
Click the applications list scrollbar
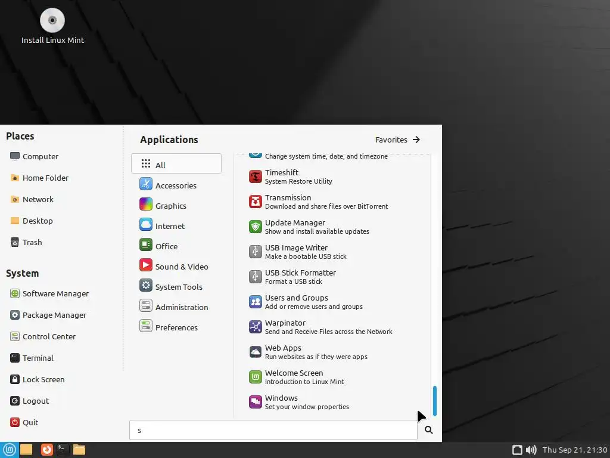point(434,401)
